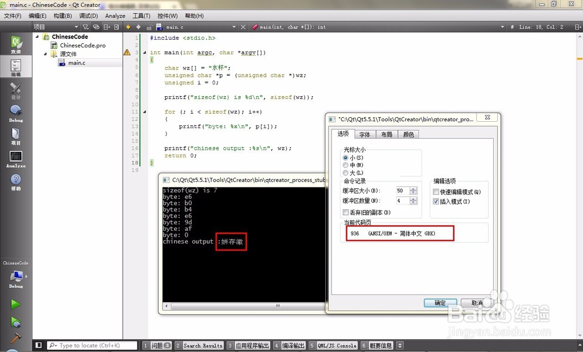Cancel the console properties dialog

click(477, 303)
